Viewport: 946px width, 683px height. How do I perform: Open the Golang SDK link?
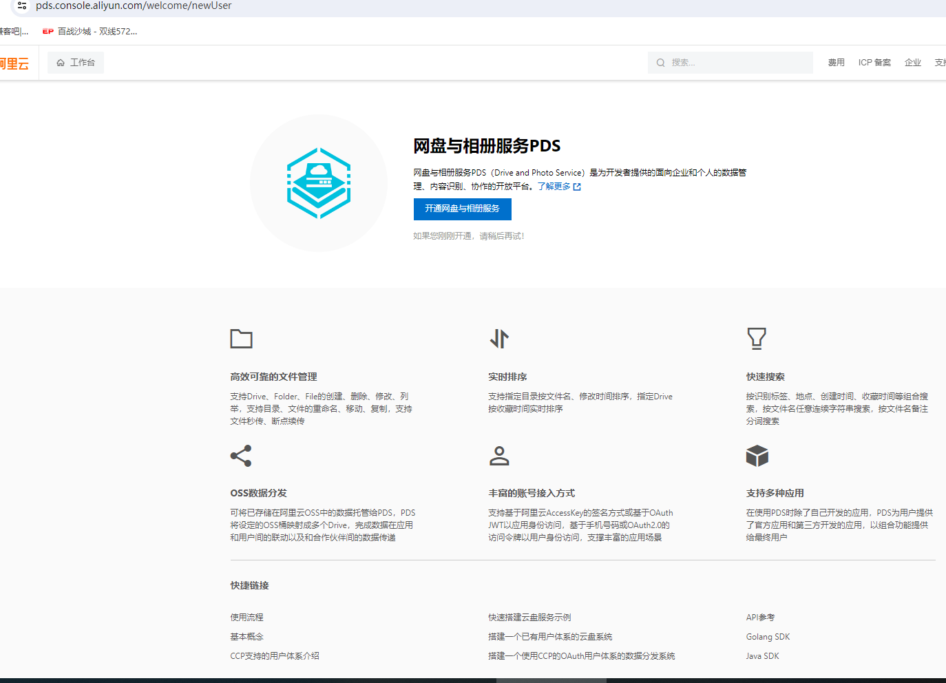(768, 637)
